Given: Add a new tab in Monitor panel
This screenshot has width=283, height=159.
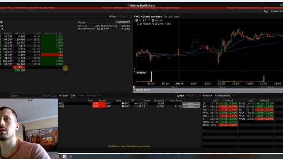Looking at the screenshot, I should [x=233, y=96].
